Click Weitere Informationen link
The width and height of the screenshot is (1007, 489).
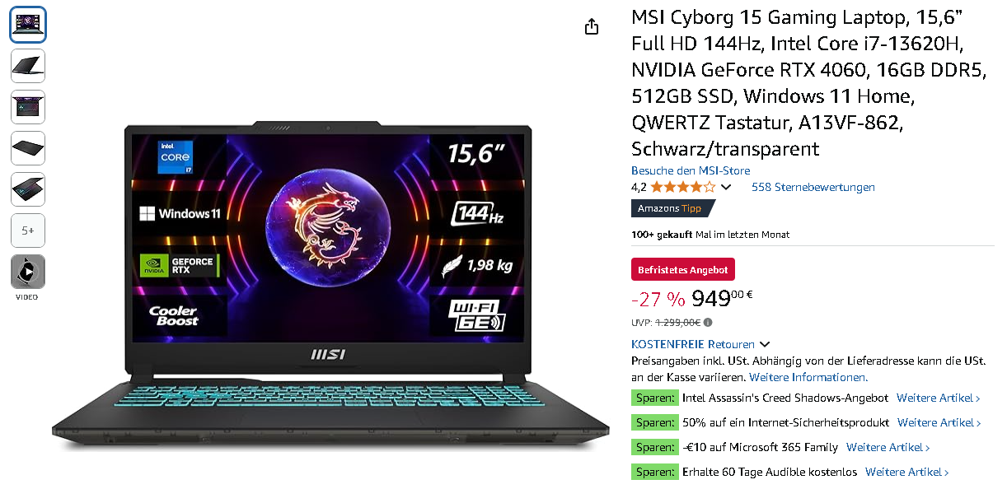point(808,377)
